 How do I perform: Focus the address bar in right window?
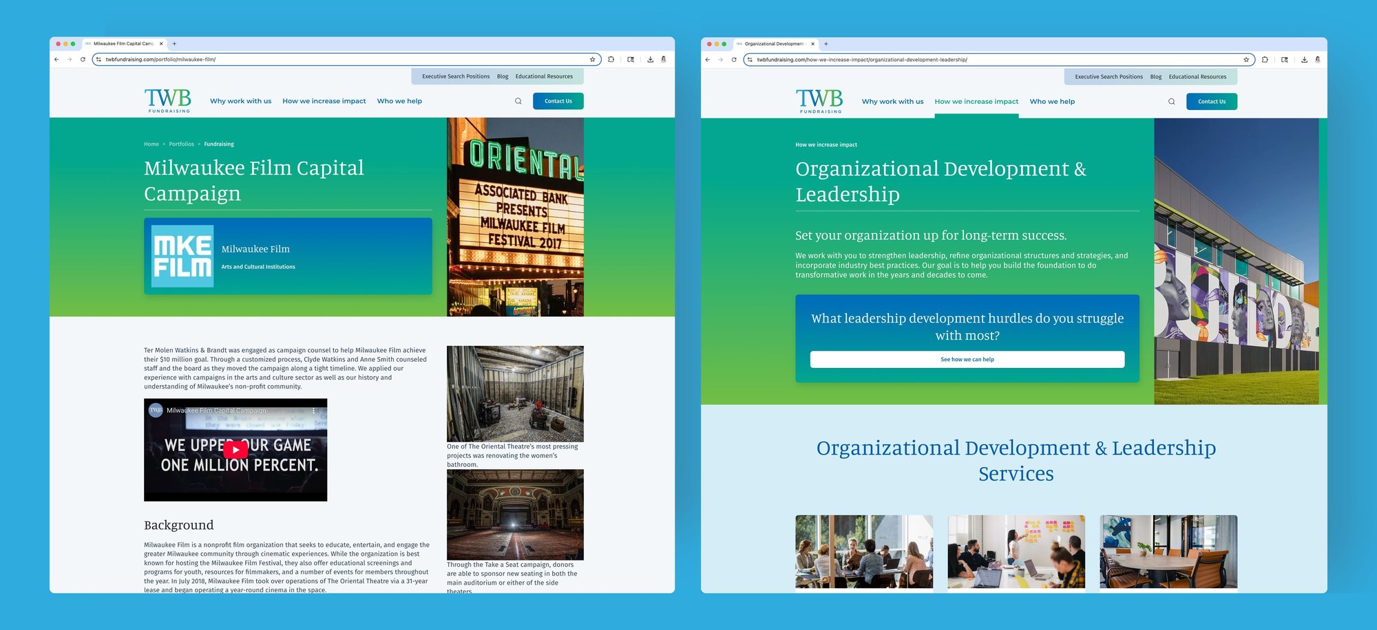(998, 60)
